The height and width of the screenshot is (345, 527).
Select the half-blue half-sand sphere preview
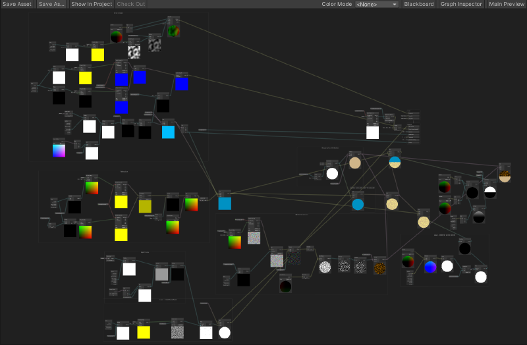[395, 162]
